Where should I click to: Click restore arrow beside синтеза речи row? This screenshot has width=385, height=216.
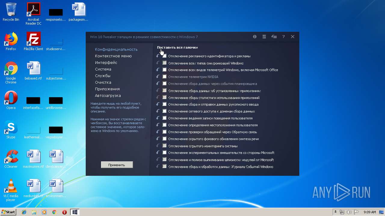tap(158, 139)
